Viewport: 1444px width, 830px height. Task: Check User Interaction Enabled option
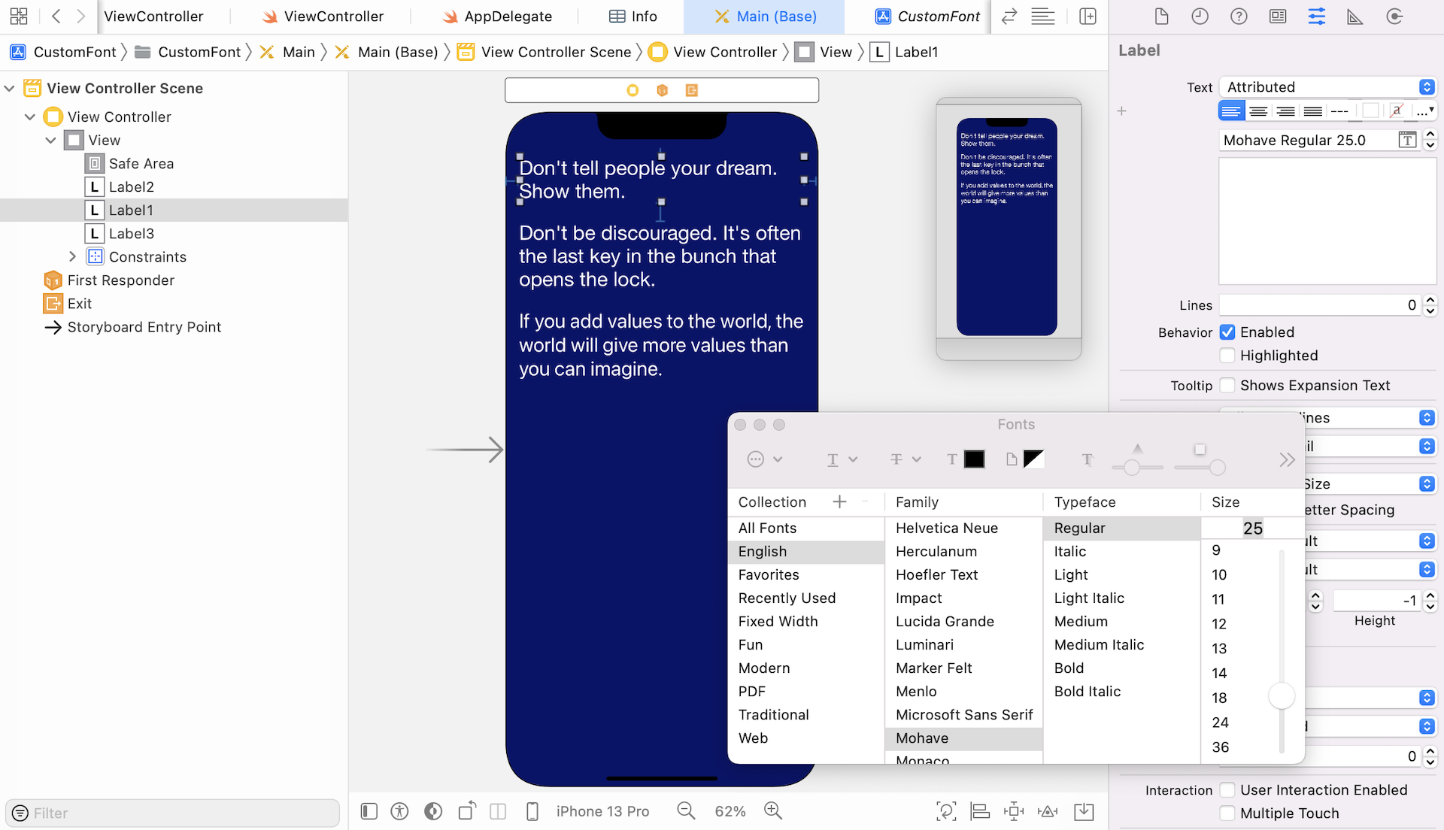point(1227,789)
